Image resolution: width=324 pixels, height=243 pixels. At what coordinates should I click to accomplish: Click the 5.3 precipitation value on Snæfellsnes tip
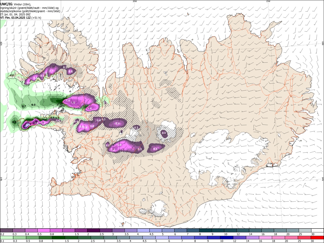28,125
